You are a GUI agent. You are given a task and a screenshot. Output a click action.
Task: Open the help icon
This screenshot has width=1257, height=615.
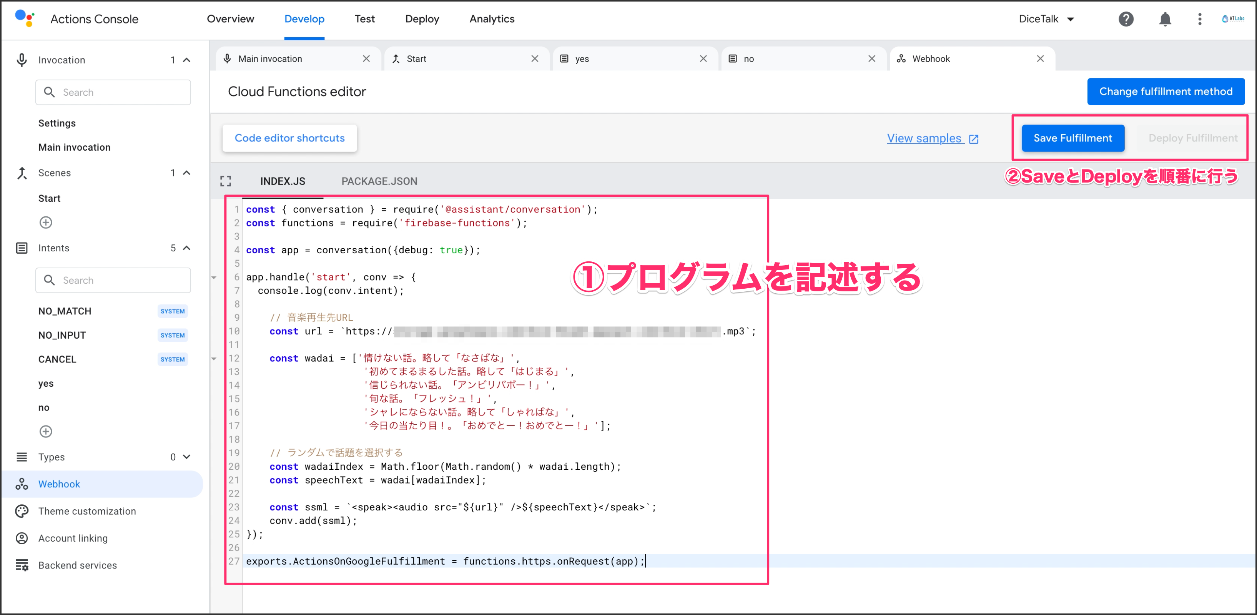pyautogui.click(x=1126, y=19)
